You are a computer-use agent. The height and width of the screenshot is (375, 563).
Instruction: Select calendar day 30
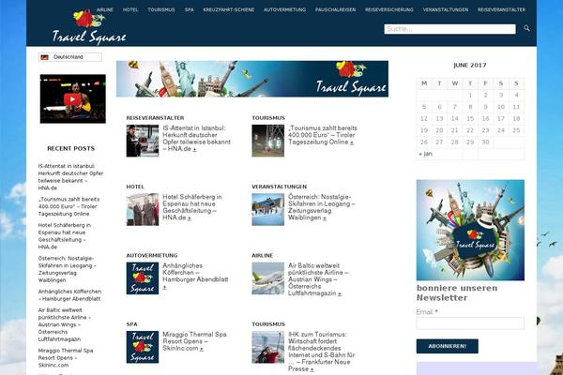tap(485, 142)
